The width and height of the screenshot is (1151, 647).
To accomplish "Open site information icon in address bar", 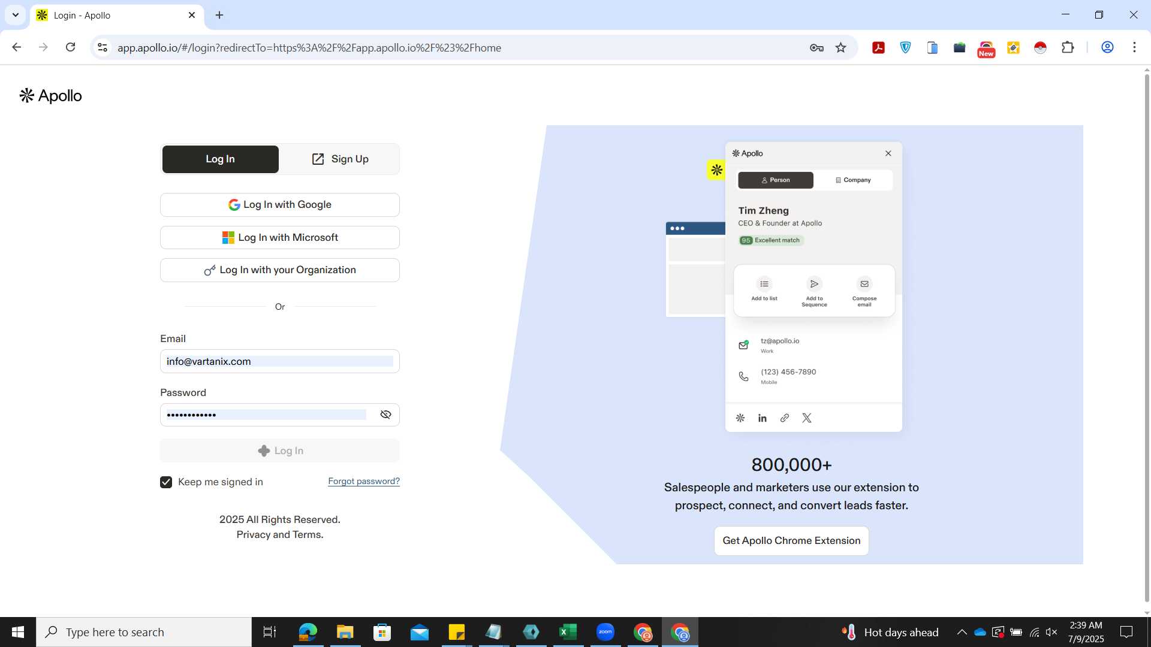I will pyautogui.click(x=103, y=47).
